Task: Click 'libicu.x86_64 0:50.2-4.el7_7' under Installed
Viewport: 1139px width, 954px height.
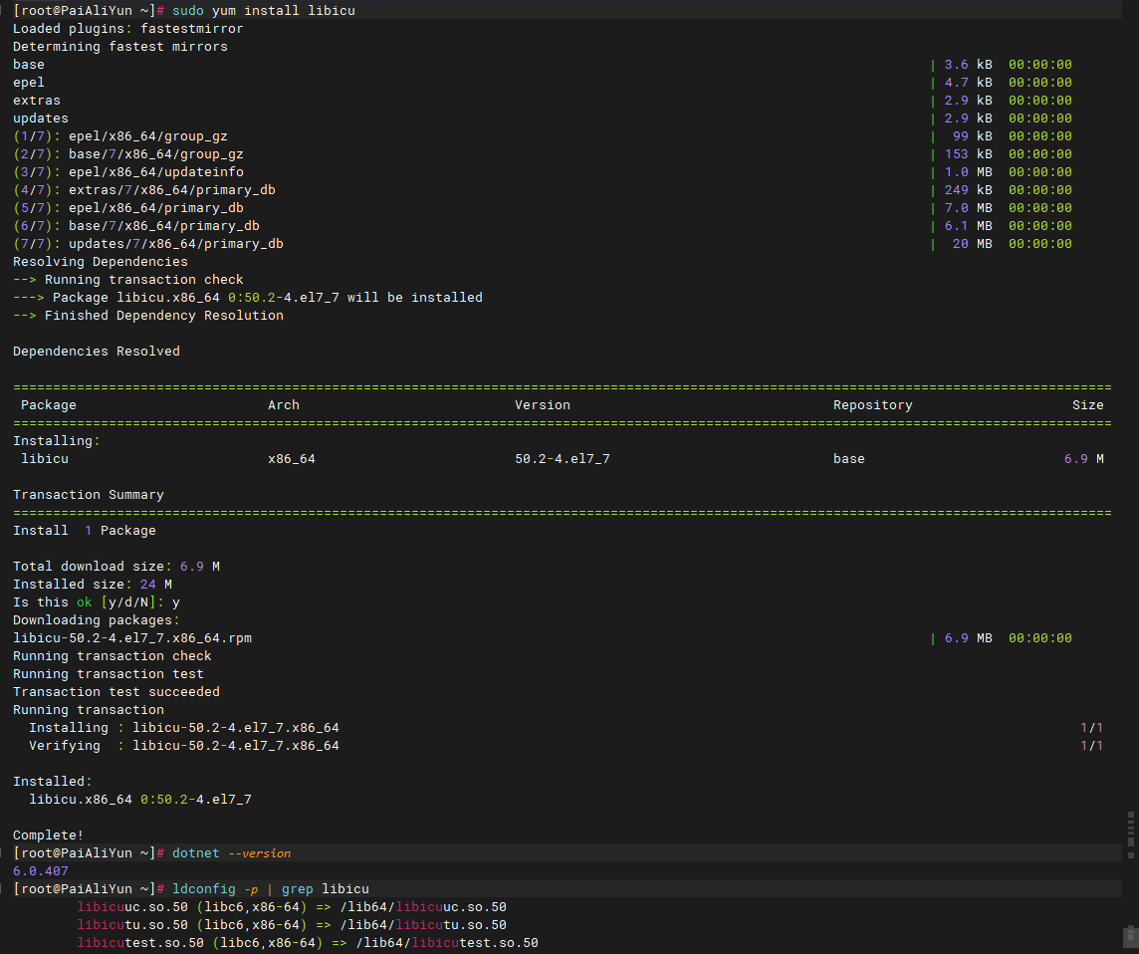Action: pos(140,800)
